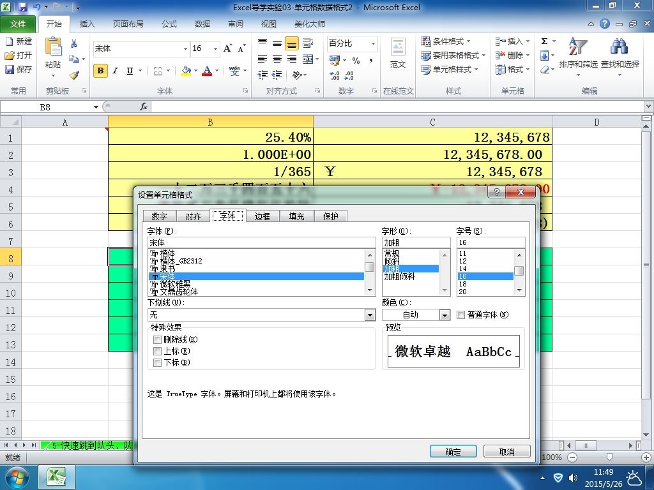Click Wrap Text icon

(308, 43)
